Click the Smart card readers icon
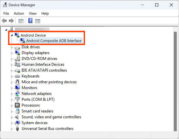Image resolution: width=179 pixels, height=139 pixels. (x=17, y=111)
